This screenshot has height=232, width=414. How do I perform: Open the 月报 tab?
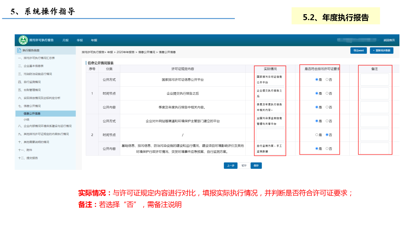tap(66, 40)
